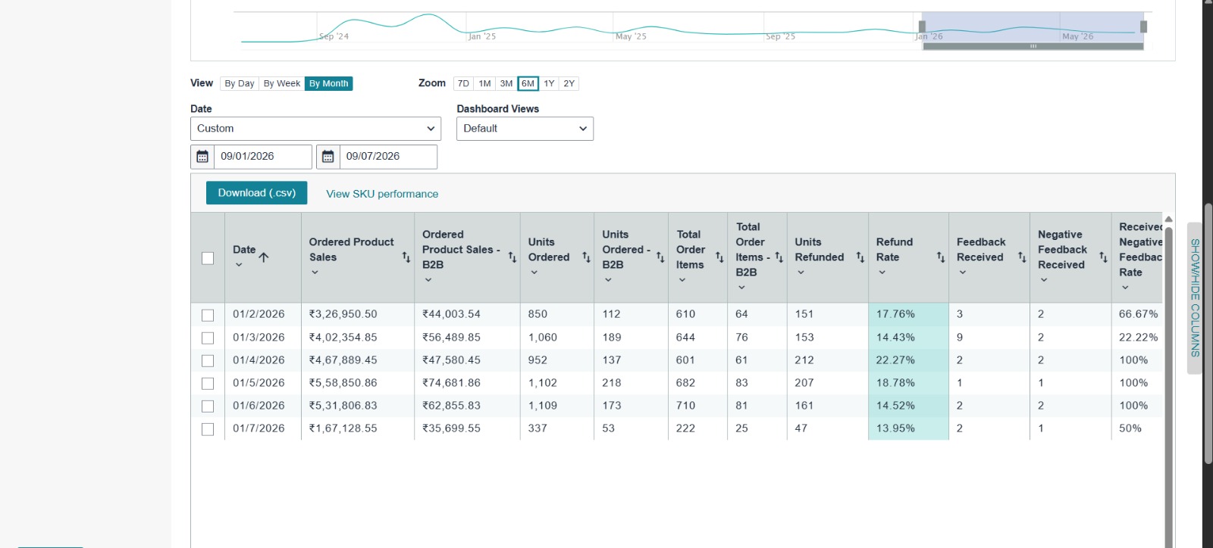Select the By Month view
Screen dimensions: 1213x548
329,84
